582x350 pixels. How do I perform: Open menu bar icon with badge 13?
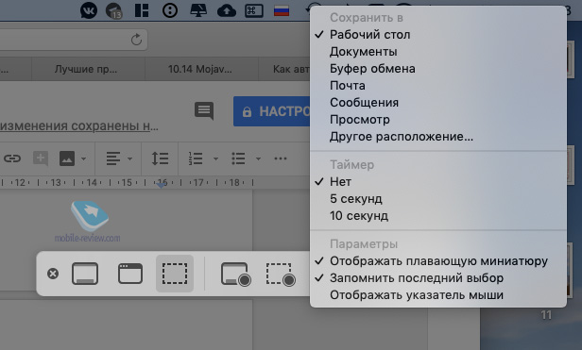coord(114,10)
